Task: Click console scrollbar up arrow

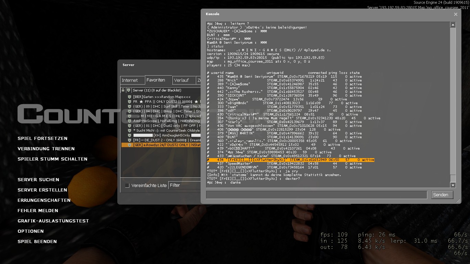Action: 453,25
